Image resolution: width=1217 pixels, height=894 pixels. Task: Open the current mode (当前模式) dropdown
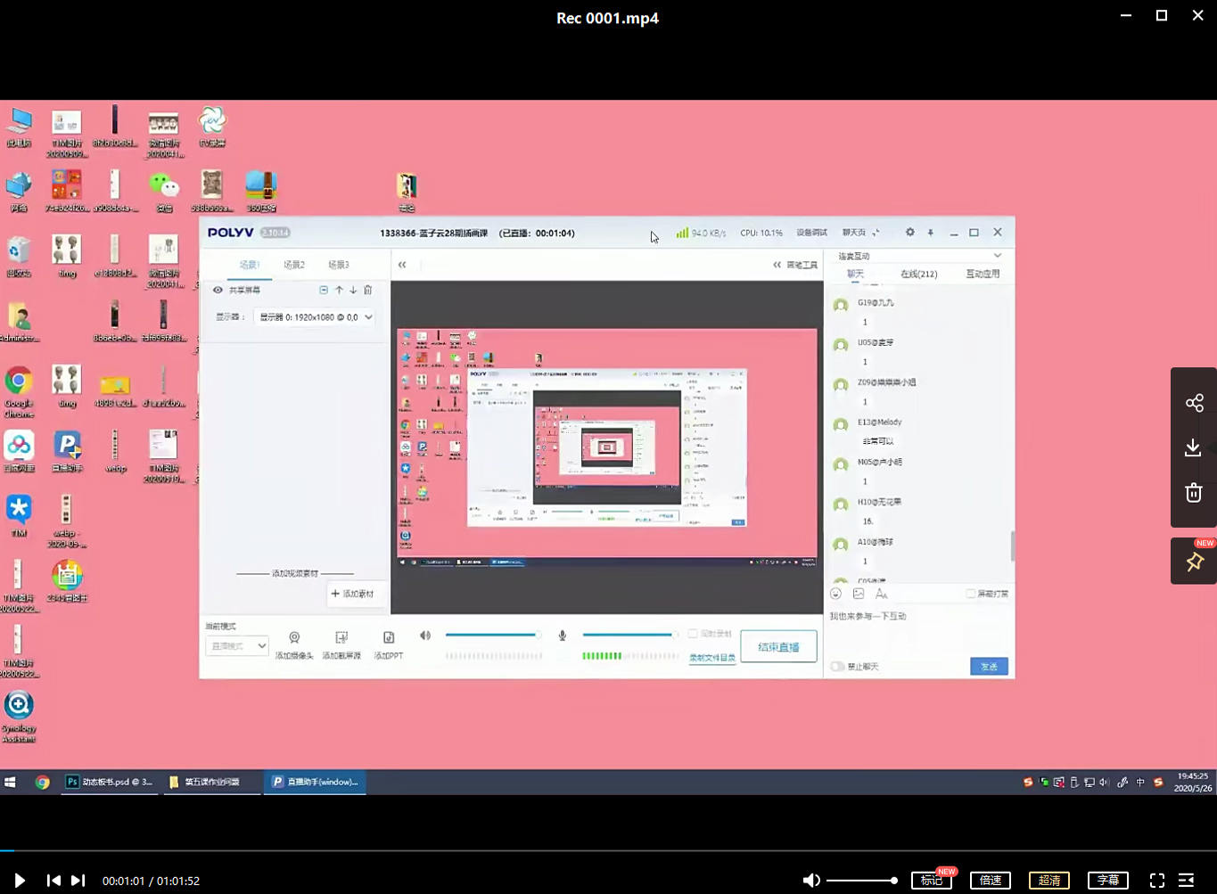[x=237, y=646]
